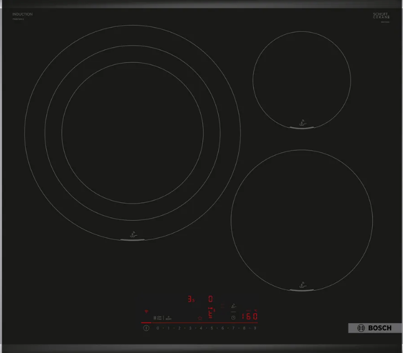The width and height of the screenshot is (403, 353).
Task: Select power level 3 on the scale
Action: click(x=190, y=328)
